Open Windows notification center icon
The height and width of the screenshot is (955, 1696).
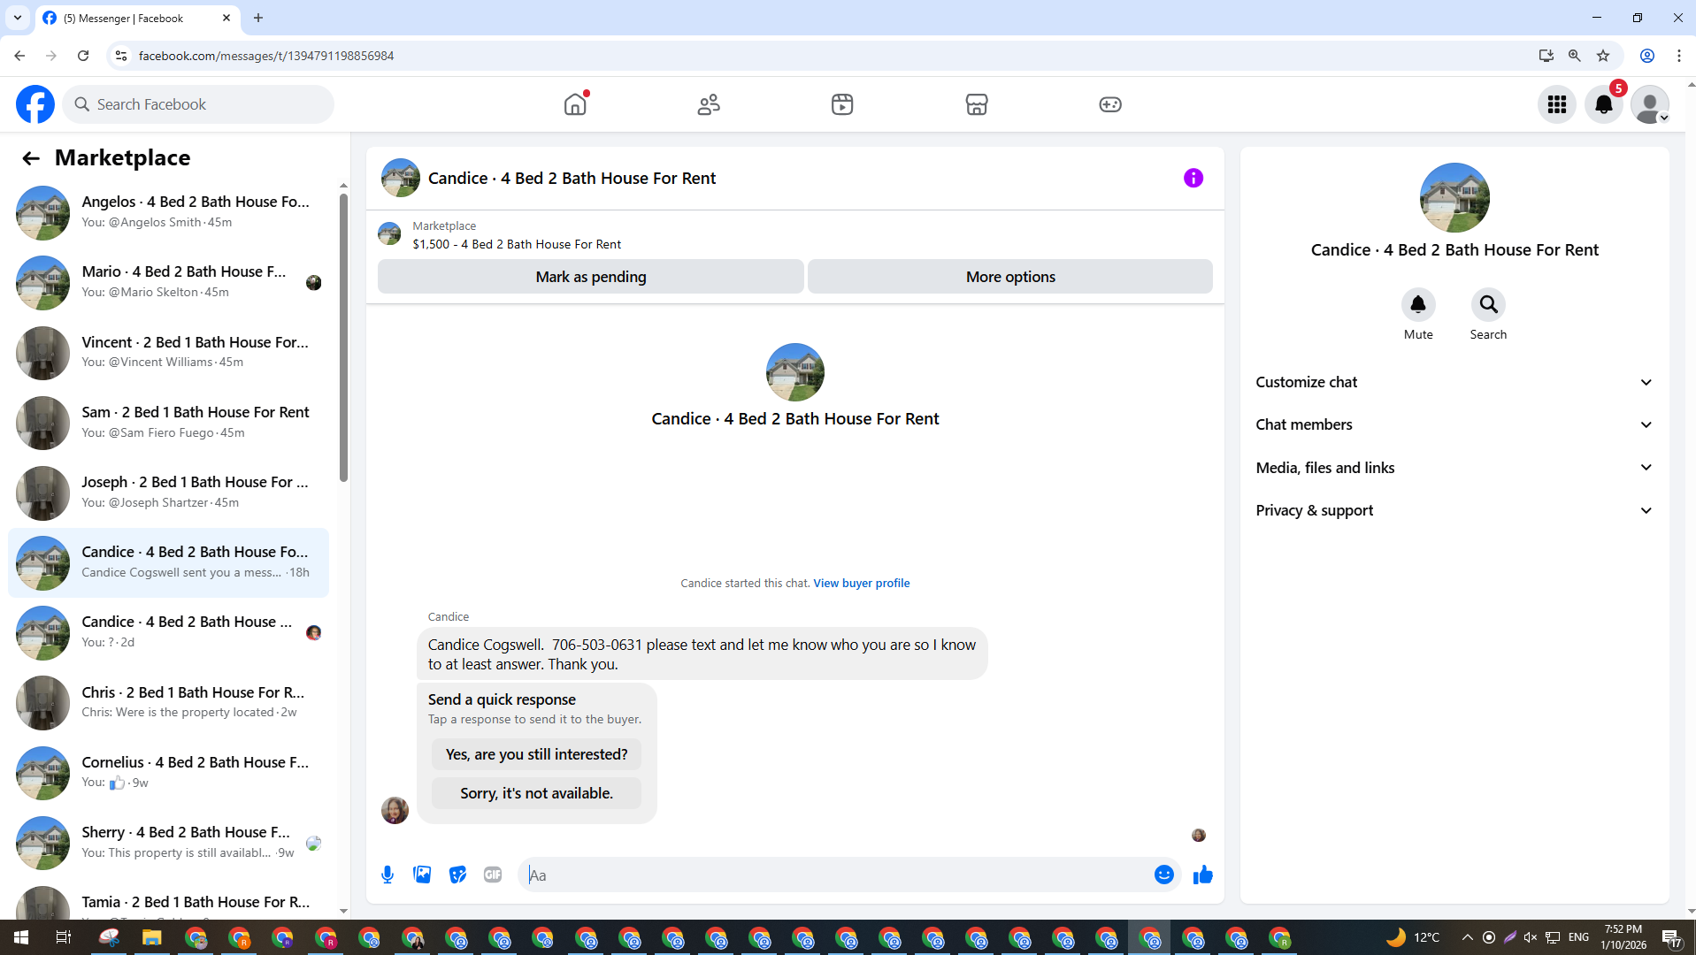(1671, 937)
